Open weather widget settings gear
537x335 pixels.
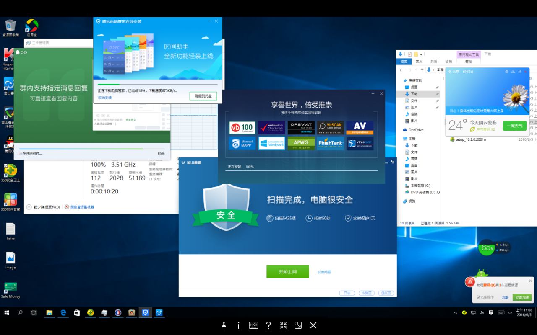pyautogui.click(x=507, y=72)
